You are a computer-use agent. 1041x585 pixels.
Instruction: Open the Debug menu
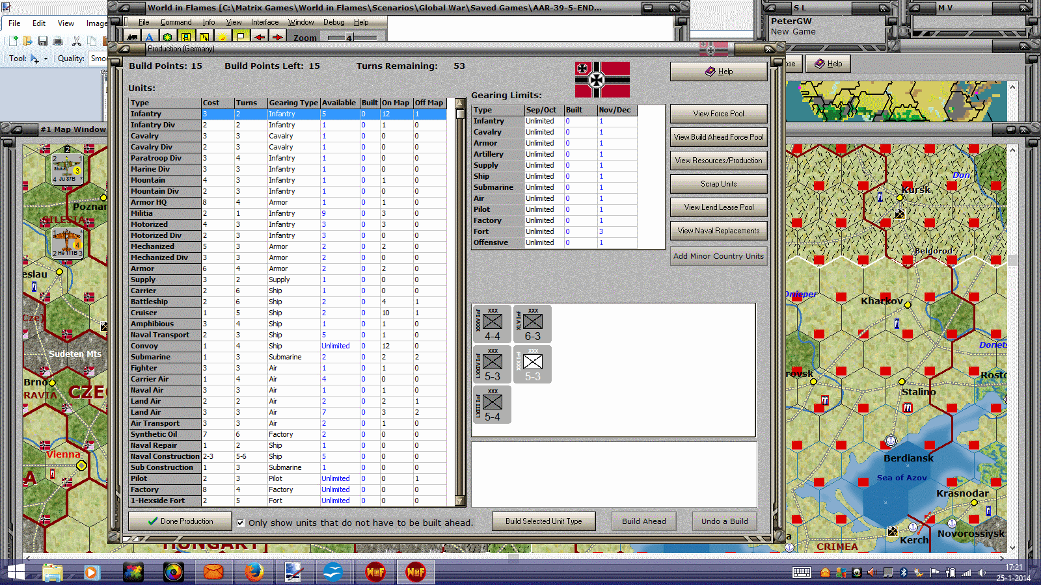pyautogui.click(x=334, y=22)
